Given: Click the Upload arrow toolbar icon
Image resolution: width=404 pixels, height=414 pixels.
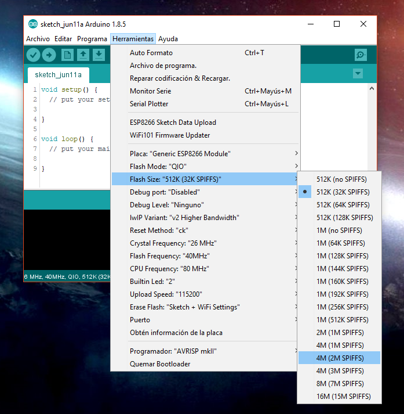Looking at the screenshot, I should coord(49,55).
